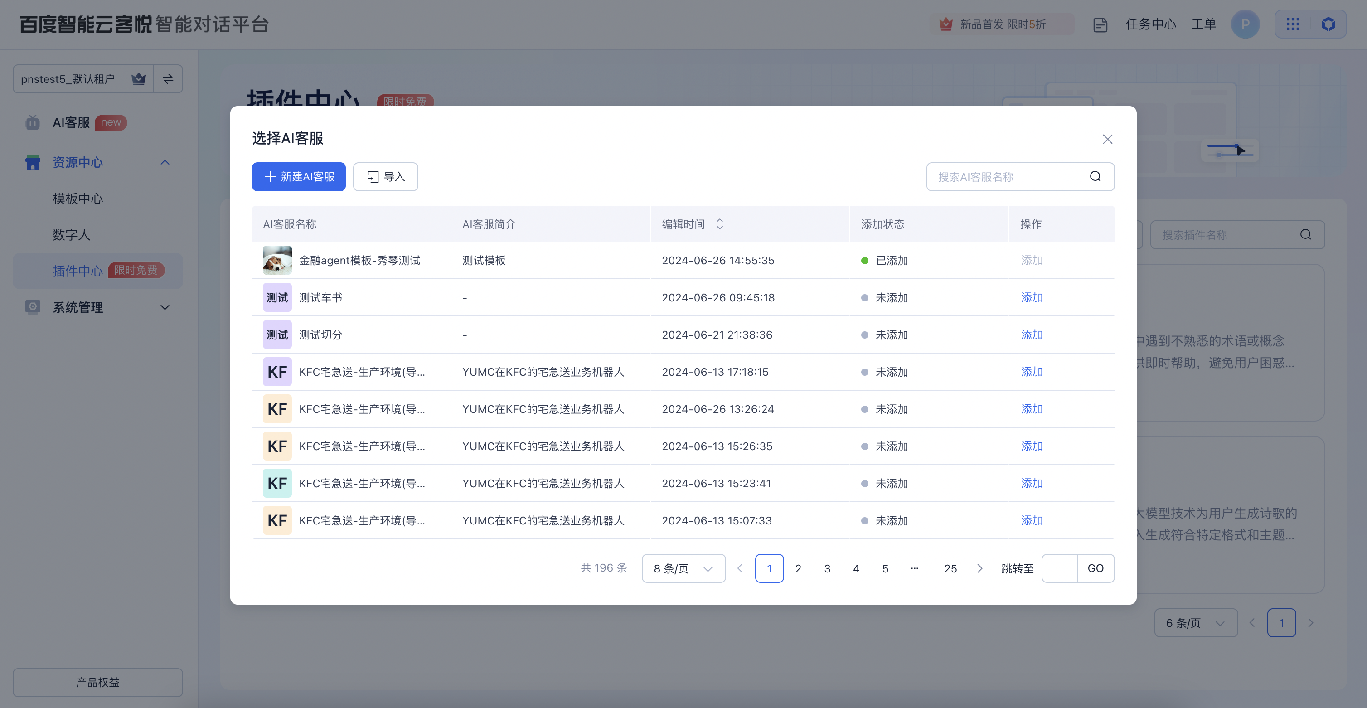Image resolution: width=1367 pixels, height=708 pixels.
Task: Go to page 5 in dialog pagination
Action: point(885,568)
